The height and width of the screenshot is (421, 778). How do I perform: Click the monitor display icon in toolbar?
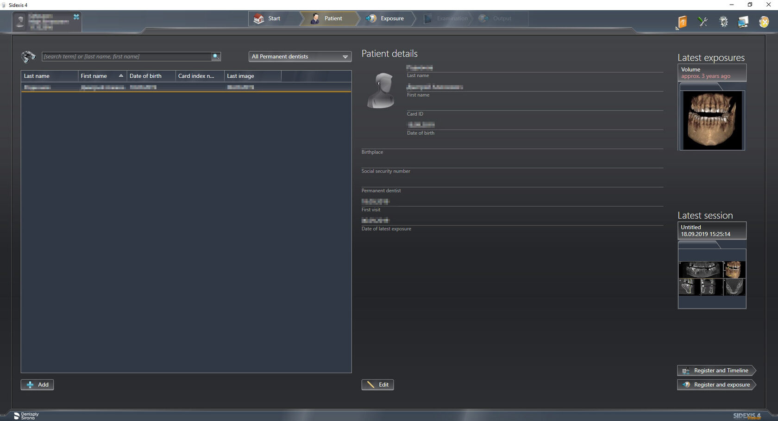(x=743, y=22)
